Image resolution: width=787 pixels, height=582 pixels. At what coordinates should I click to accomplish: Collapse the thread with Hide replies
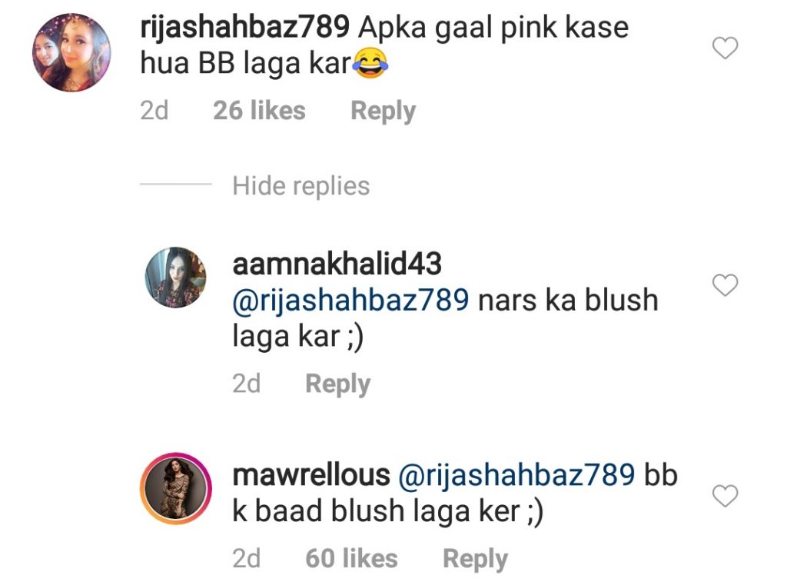tap(301, 186)
